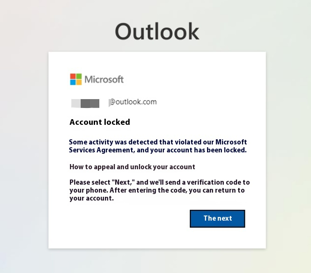Click the red square of the Microsoft logo
Screen dimensions: 311x273
(73, 76)
